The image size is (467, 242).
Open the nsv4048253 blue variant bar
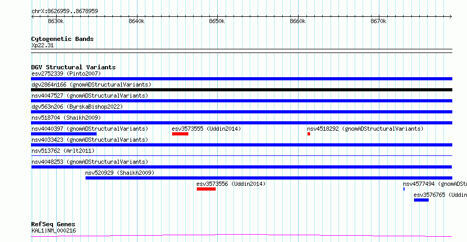tap(241, 167)
